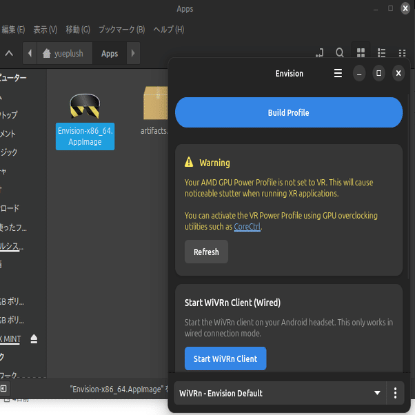Close the Envision window
Viewport: 415px width, 415px height.
click(x=398, y=73)
